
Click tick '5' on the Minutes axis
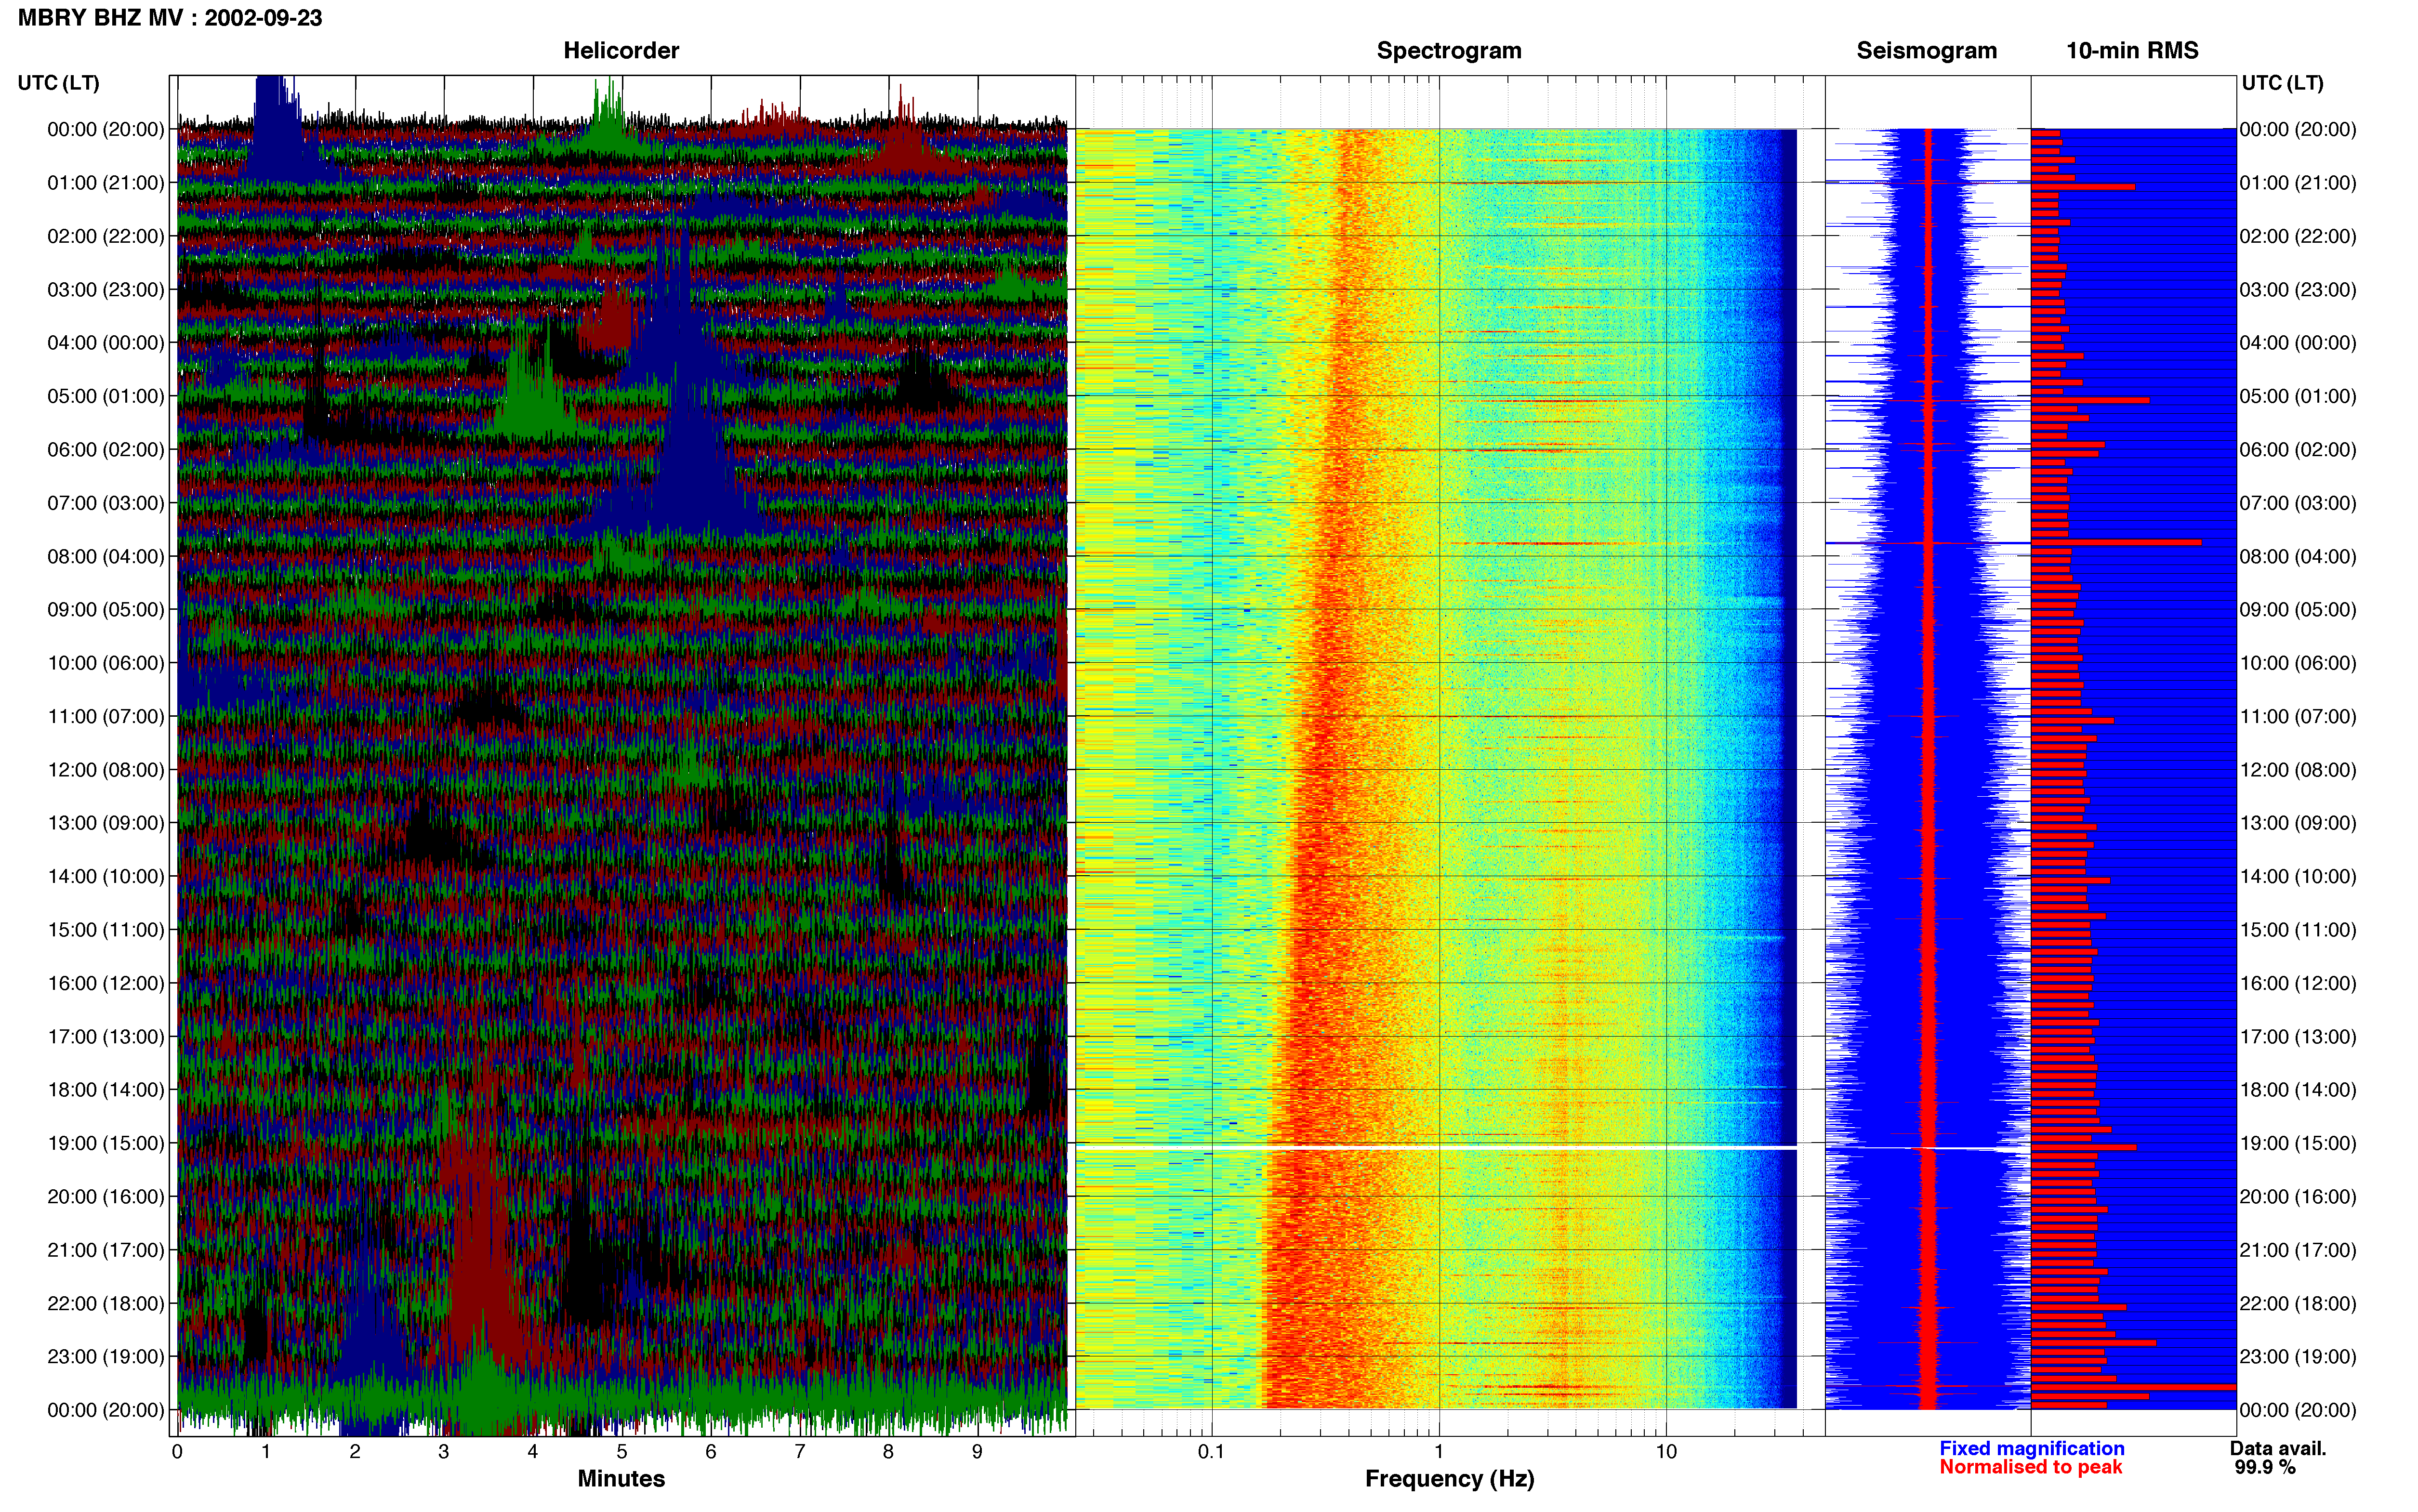(622, 1452)
